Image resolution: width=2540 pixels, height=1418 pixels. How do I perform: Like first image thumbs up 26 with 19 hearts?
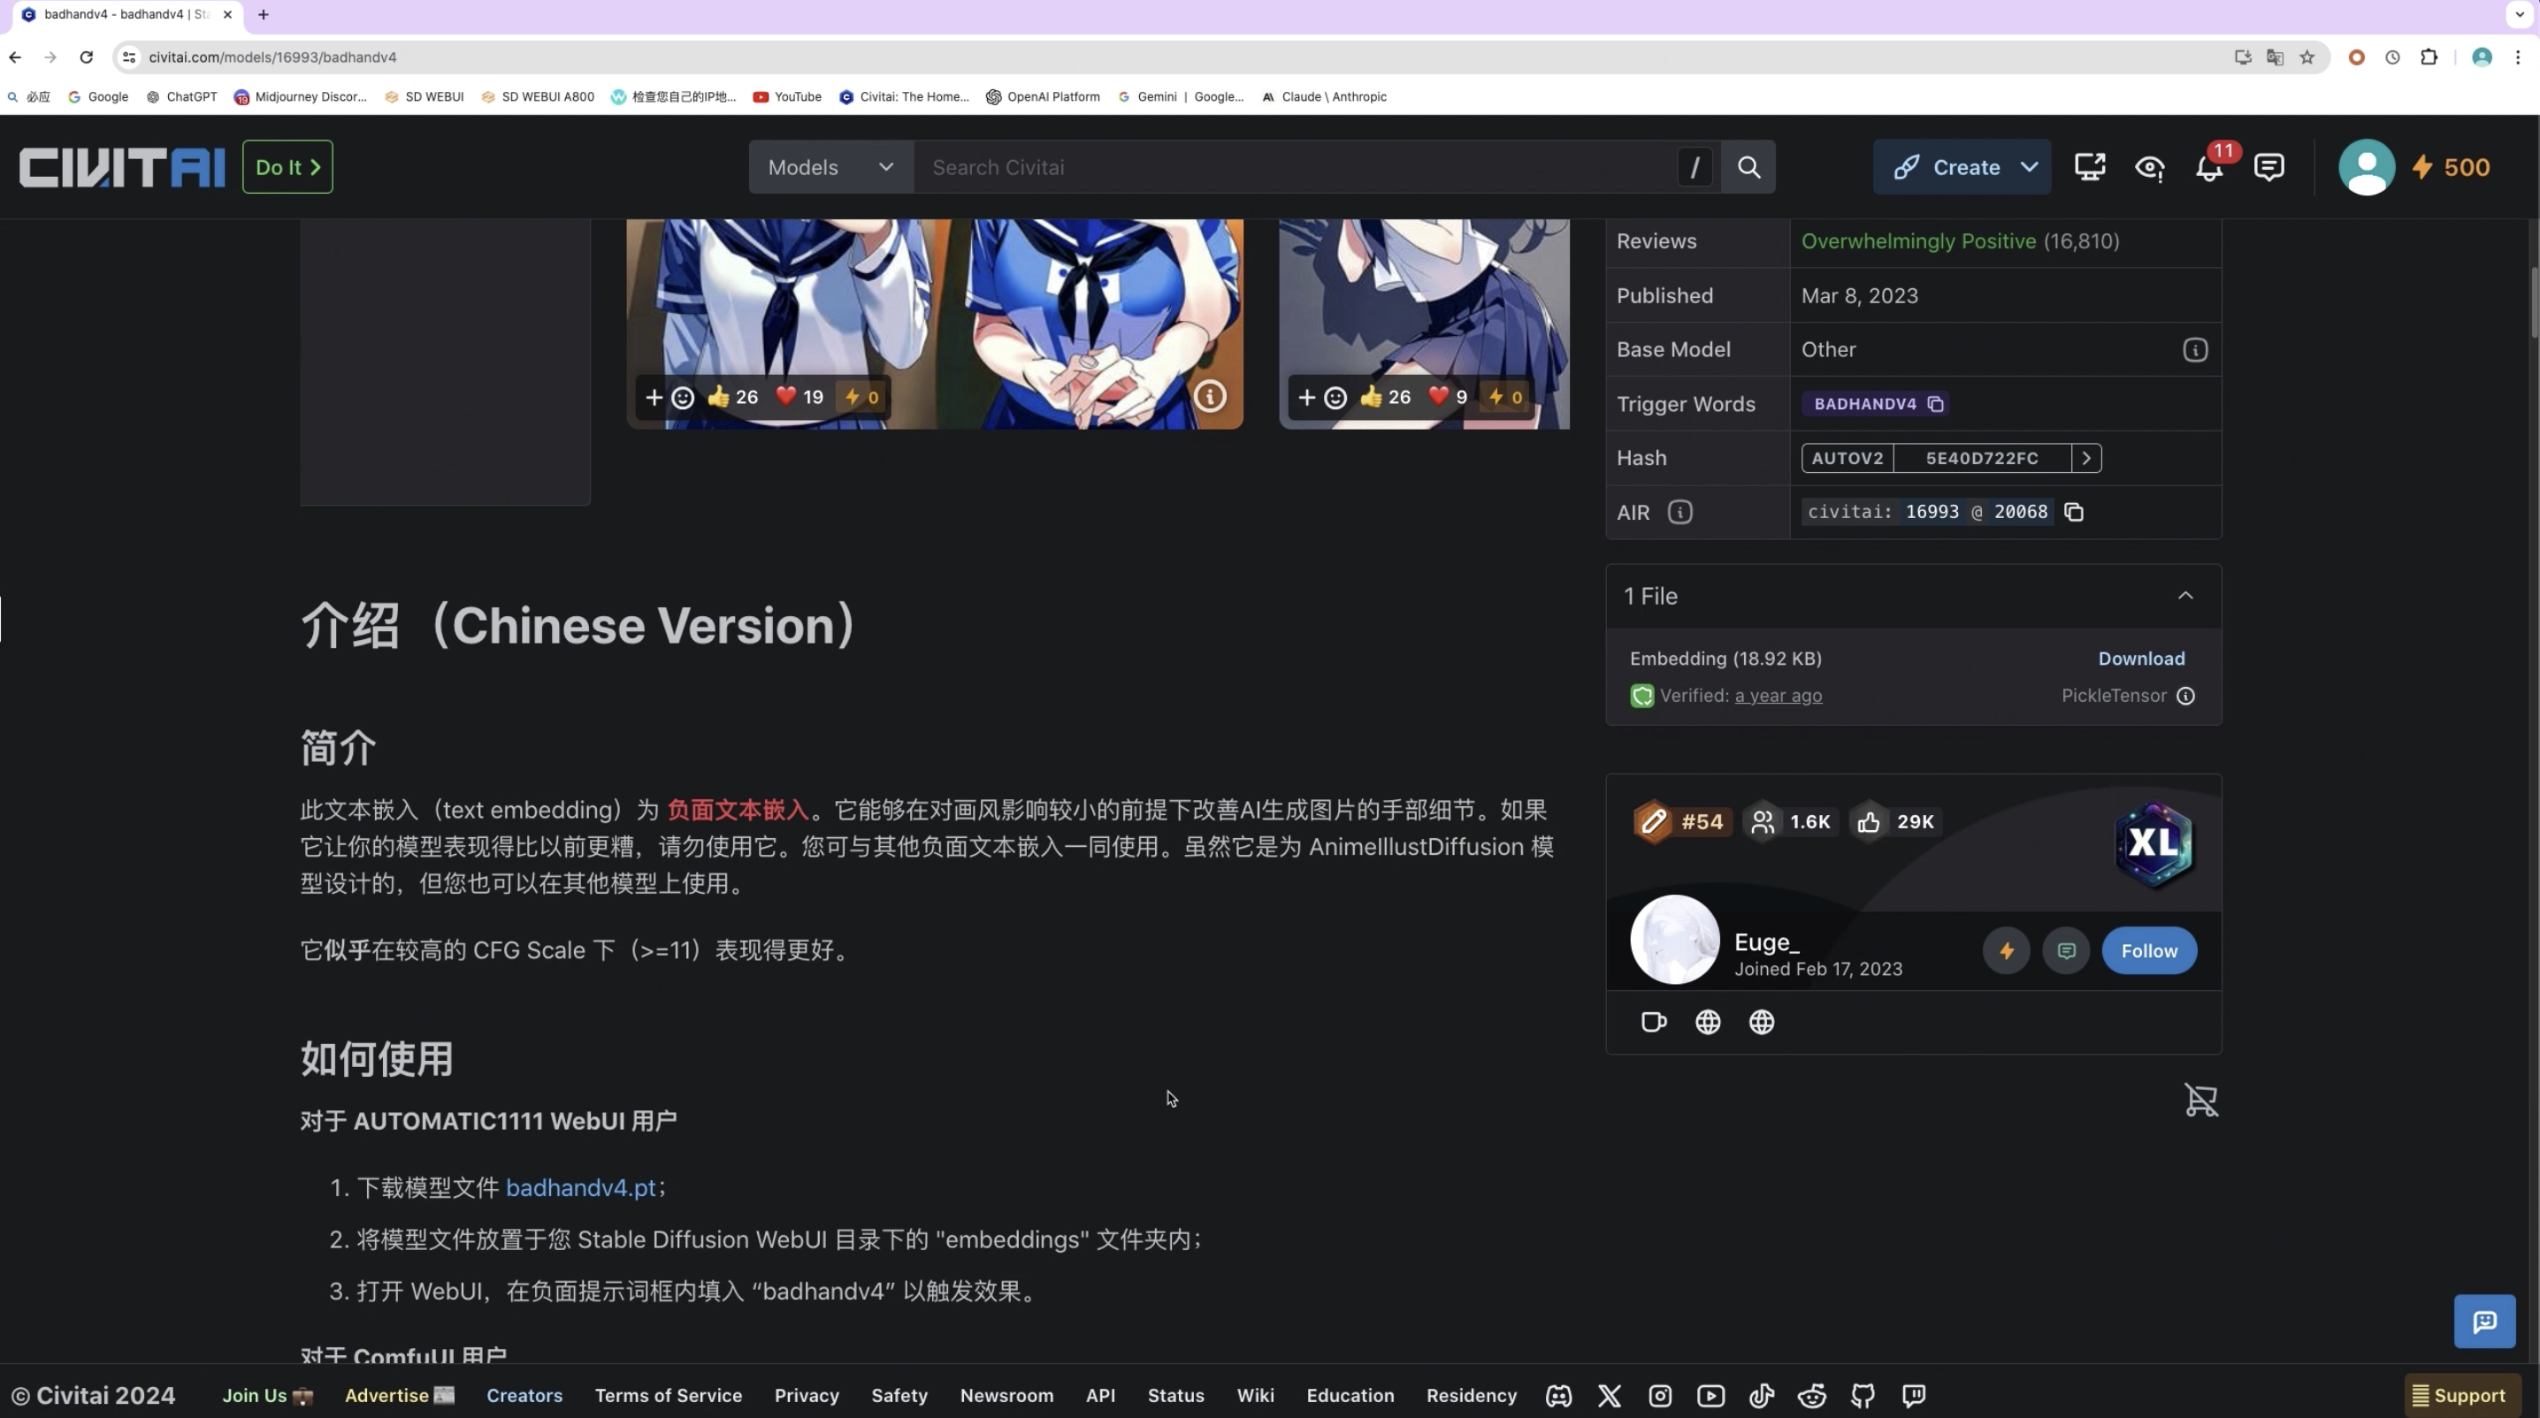(732, 397)
